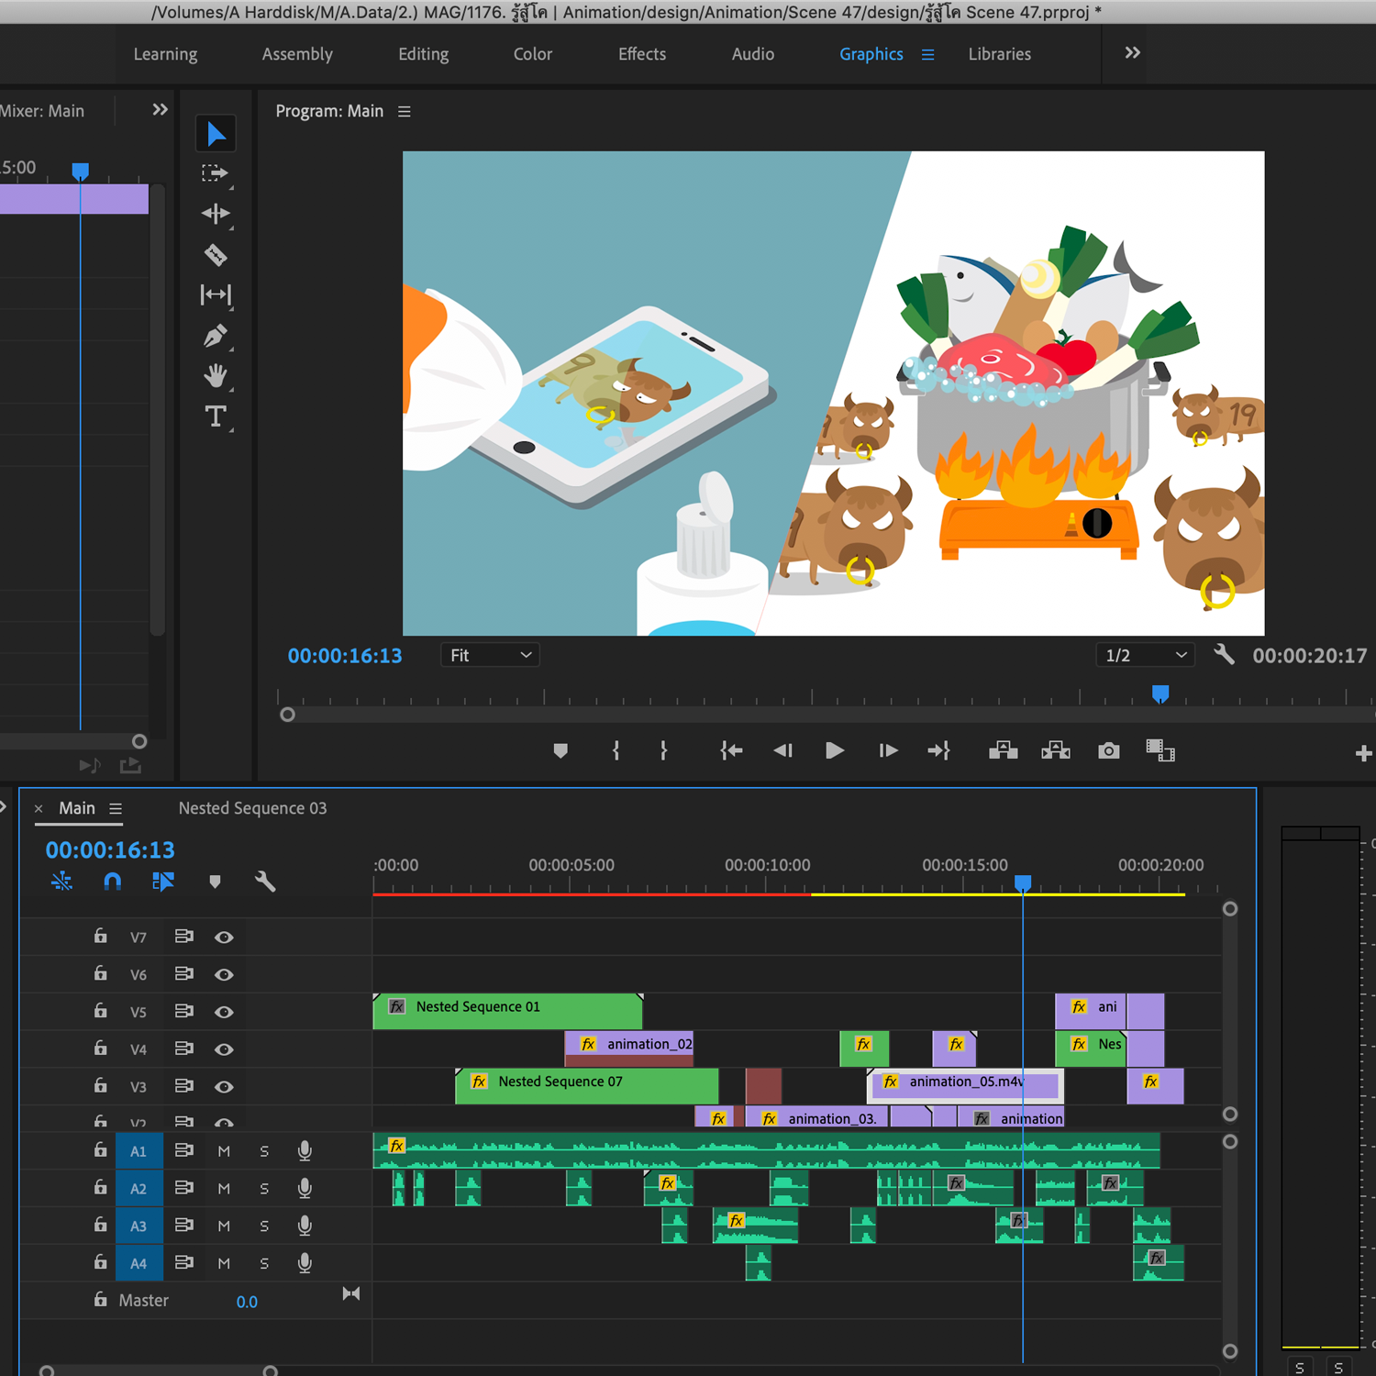
Task: Mute the A3 audio track
Action: (224, 1226)
